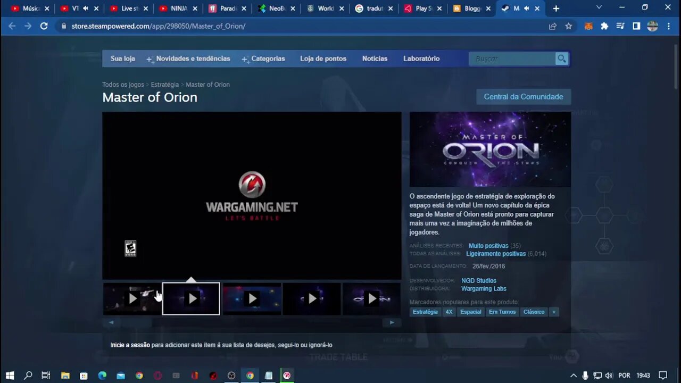Open Task View on the taskbar
681x383 pixels.
click(46, 376)
